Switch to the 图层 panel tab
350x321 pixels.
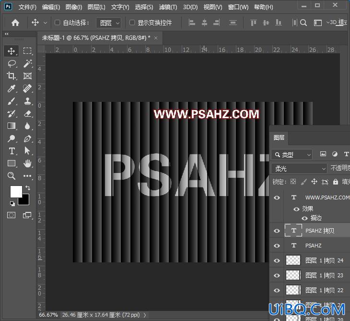(x=279, y=137)
